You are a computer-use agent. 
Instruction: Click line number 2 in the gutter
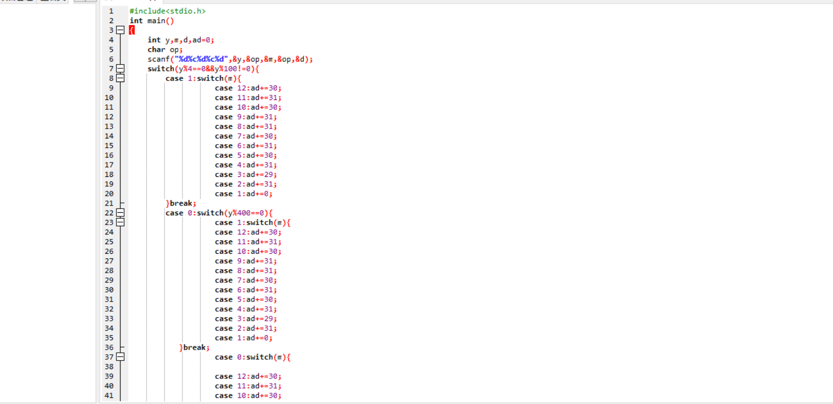[111, 21]
